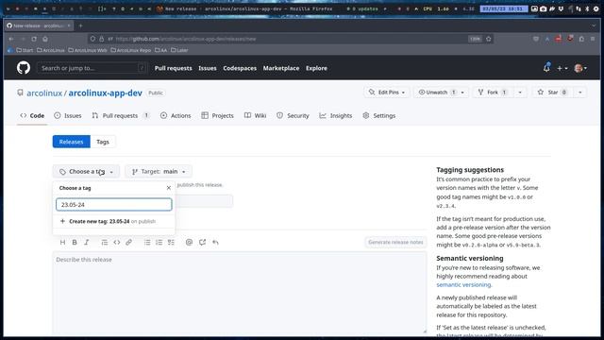Image resolution: width=604 pixels, height=340 pixels.
Task: Open the Issues repository tab
Action: (x=68, y=115)
